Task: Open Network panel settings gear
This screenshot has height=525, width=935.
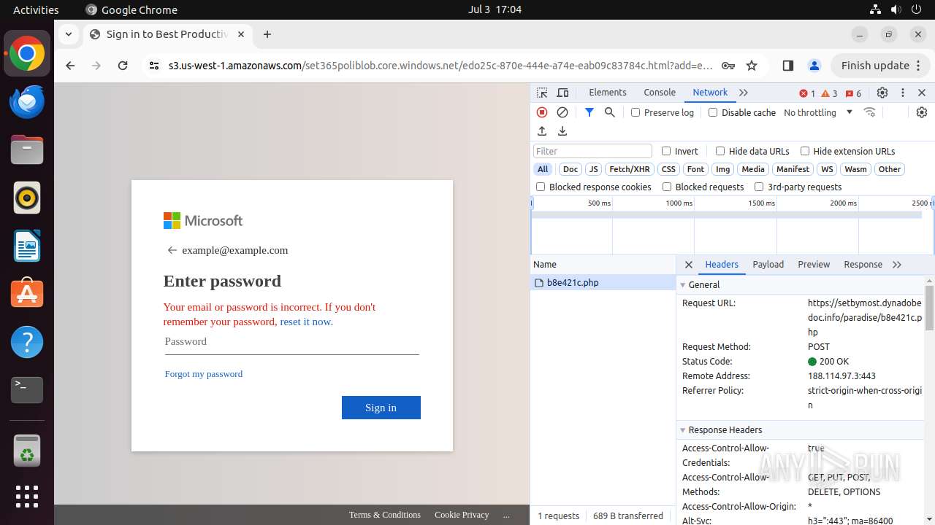Action: coord(922,112)
